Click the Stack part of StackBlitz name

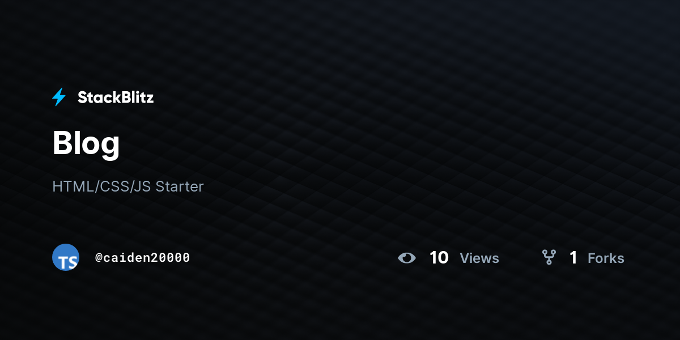(x=97, y=97)
